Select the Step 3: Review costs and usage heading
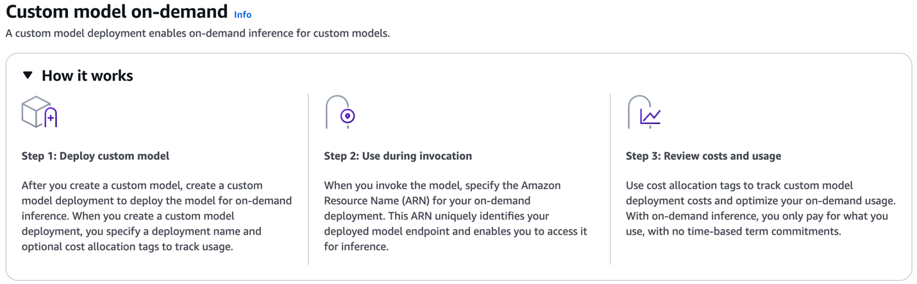The image size is (917, 284). [703, 155]
